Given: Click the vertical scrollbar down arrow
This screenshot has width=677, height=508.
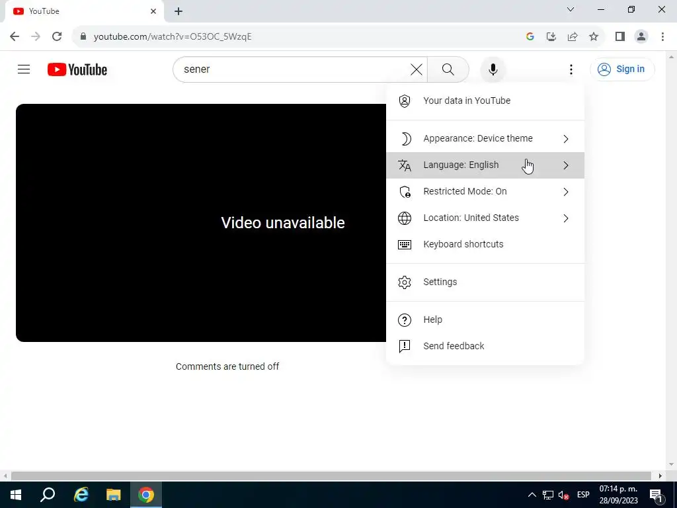Looking at the screenshot, I should 672,465.
